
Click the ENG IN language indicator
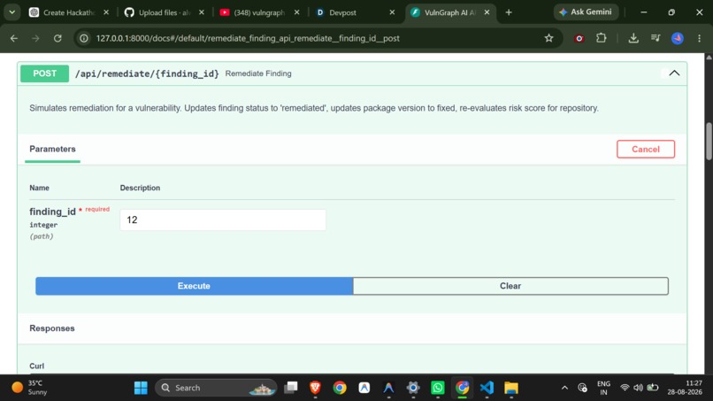click(x=603, y=388)
